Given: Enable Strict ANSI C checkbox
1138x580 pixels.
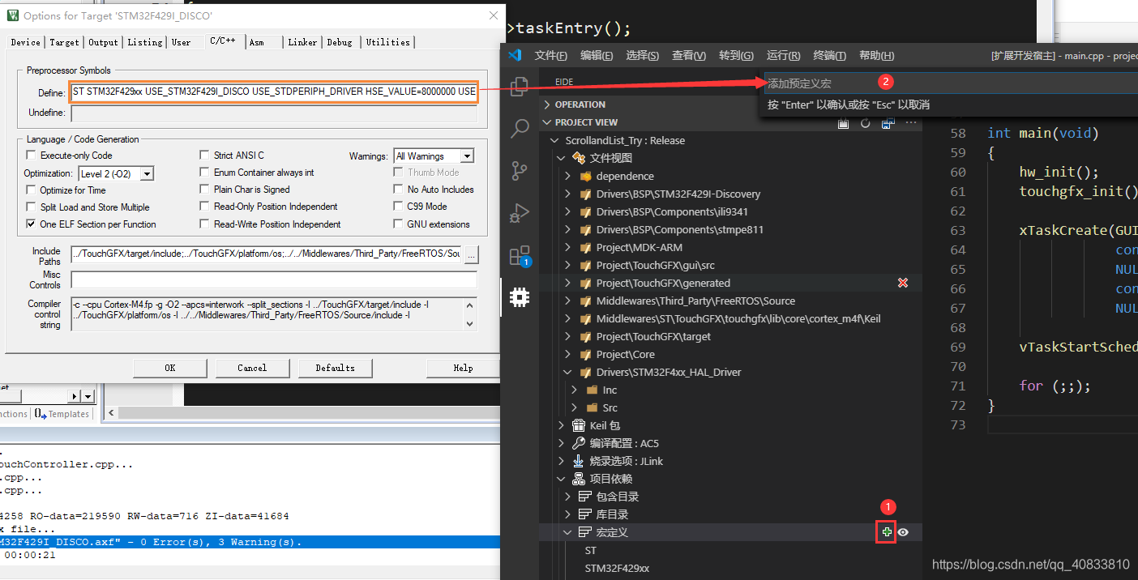Looking at the screenshot, I should [205, 156].
